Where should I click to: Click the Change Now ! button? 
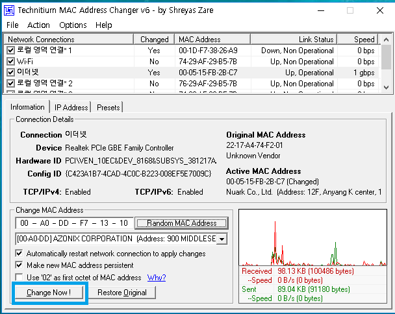tap(49, 293)
